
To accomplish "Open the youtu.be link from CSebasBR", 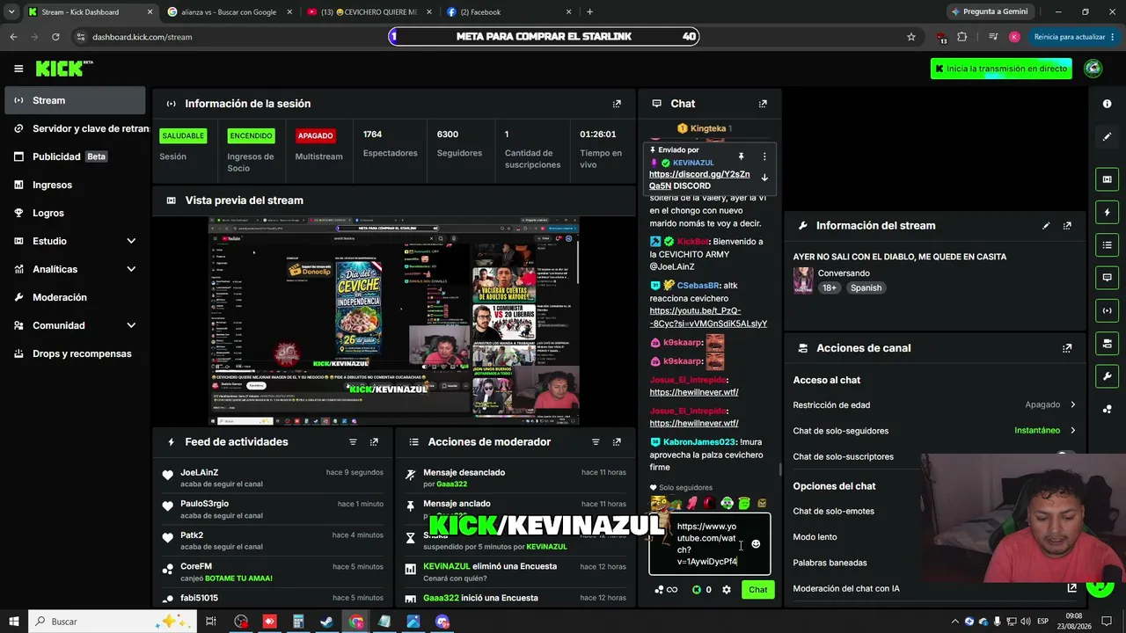I will [708, 317].
